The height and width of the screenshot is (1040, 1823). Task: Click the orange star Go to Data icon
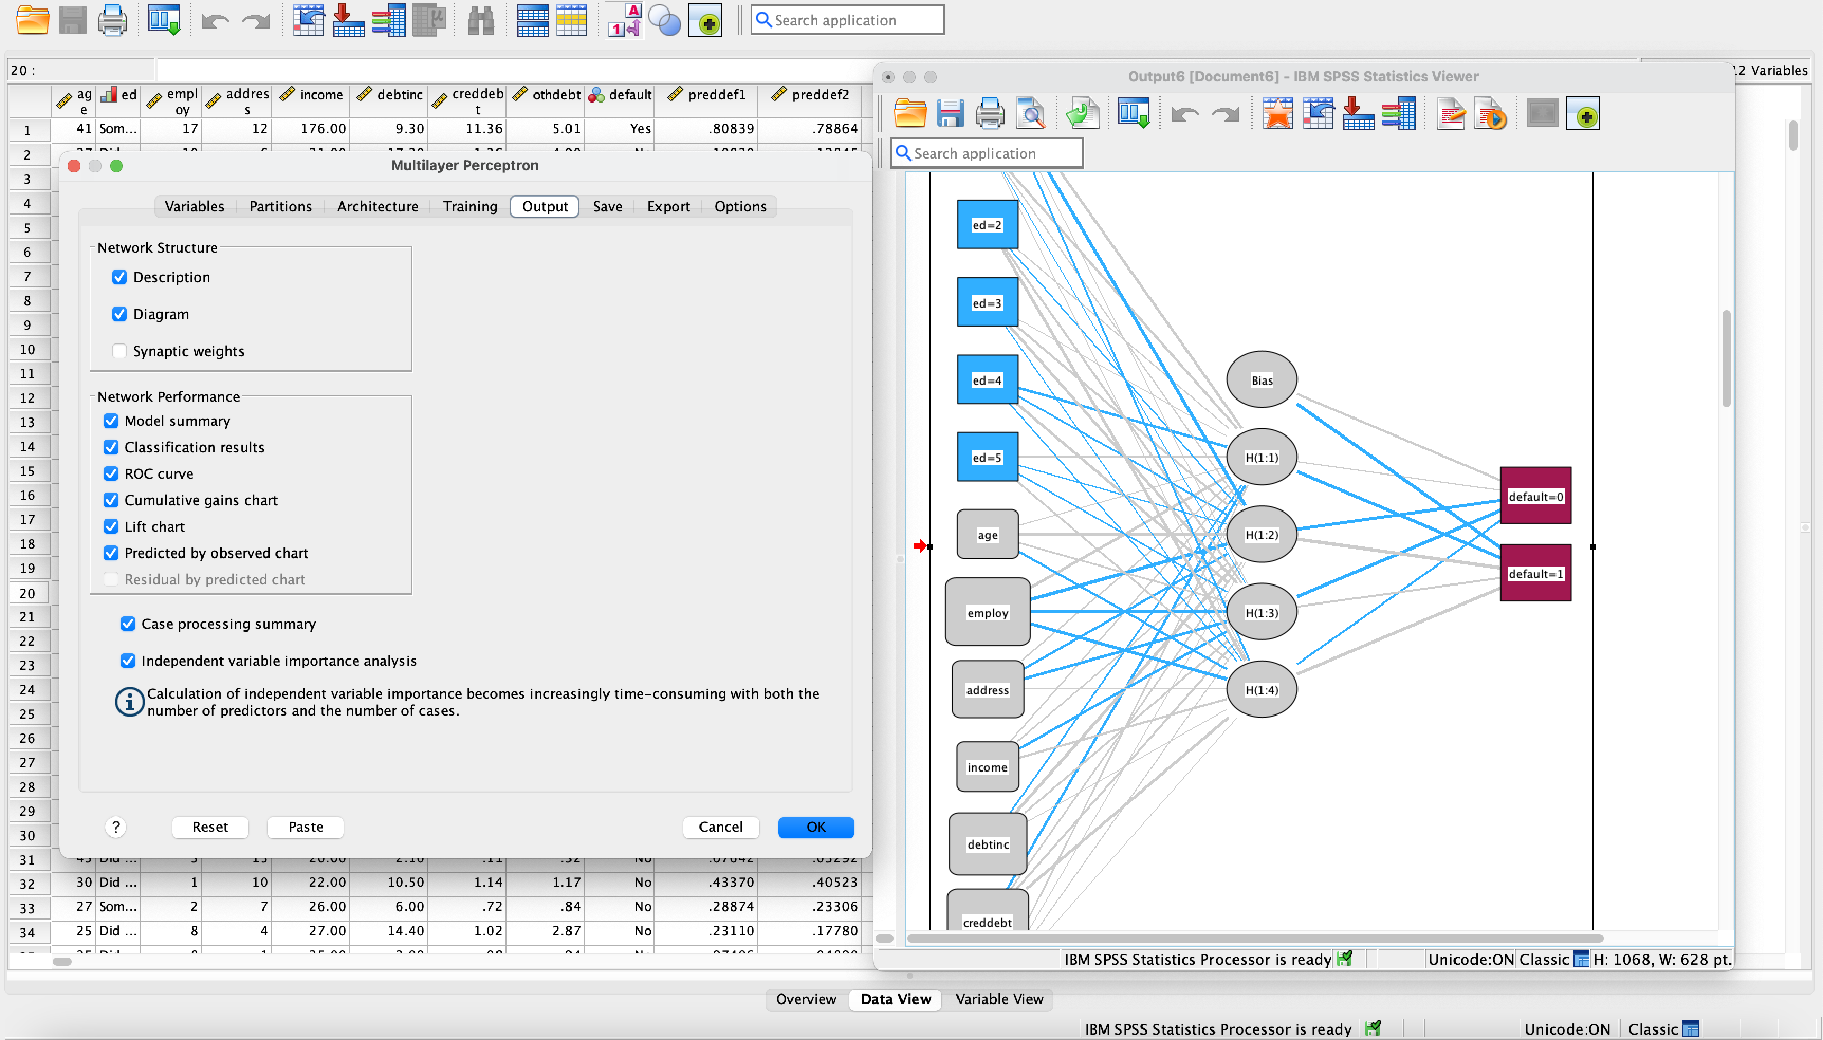point(1277,114)
